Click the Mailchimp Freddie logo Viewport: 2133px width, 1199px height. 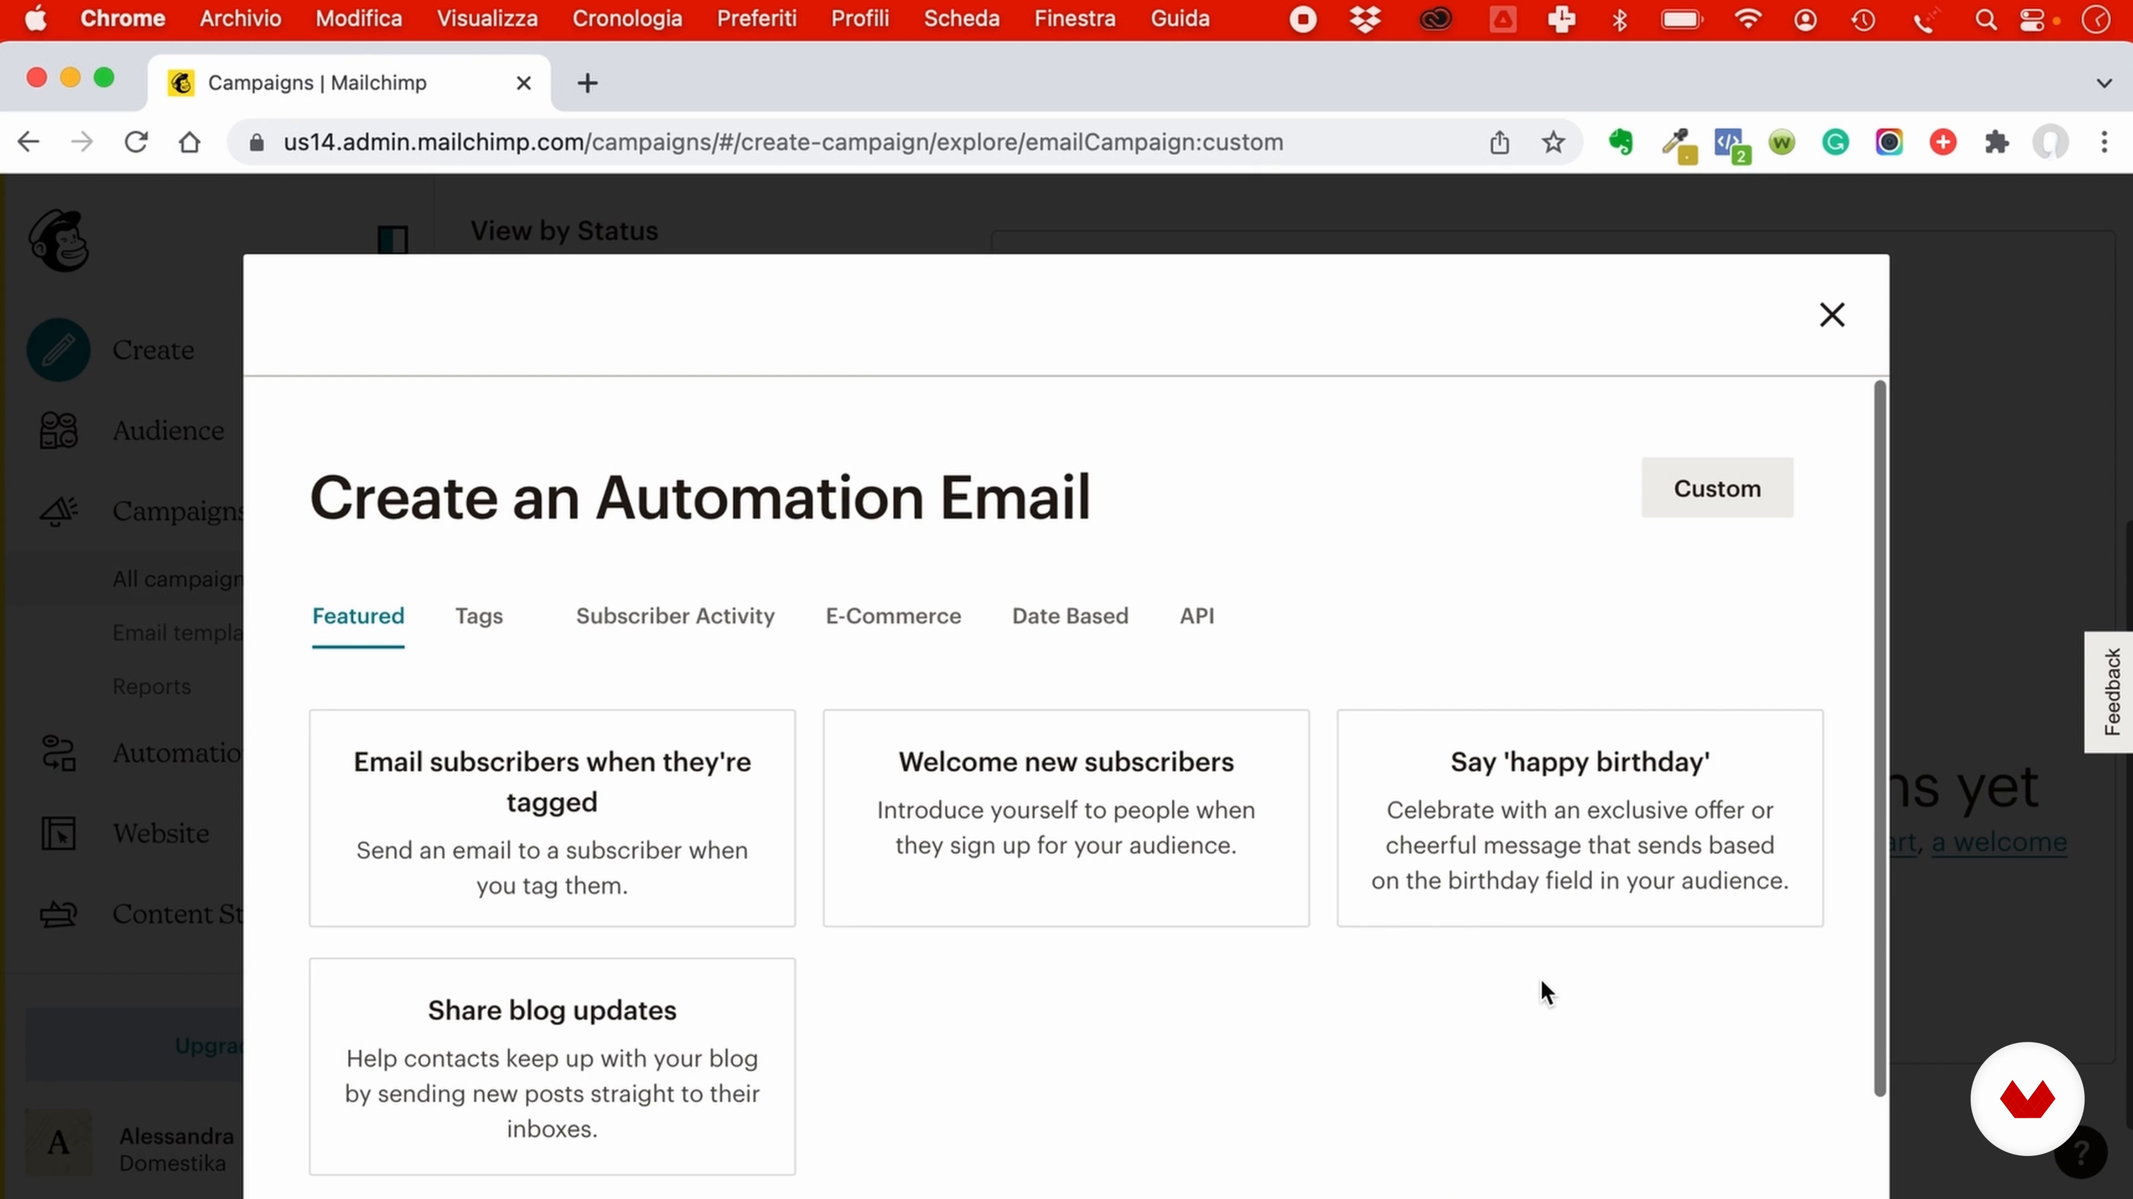(x=59, y=241)
